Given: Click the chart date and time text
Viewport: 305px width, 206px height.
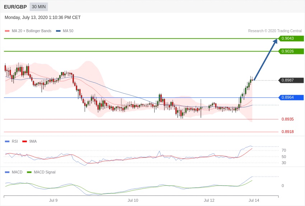Looking at the screenshot, I should (43, 18).
